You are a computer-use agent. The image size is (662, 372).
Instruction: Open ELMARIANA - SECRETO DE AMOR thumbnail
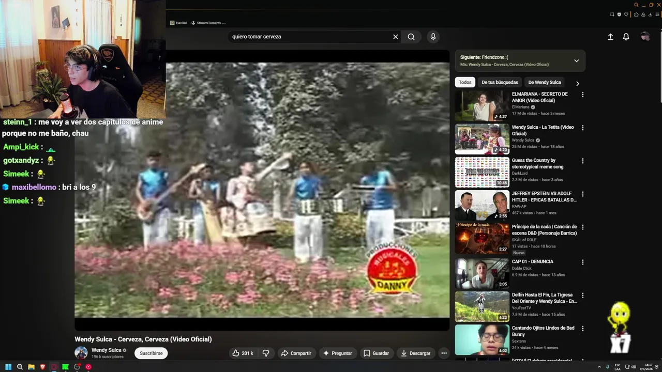pyautogui.click(x=482, y=105)
